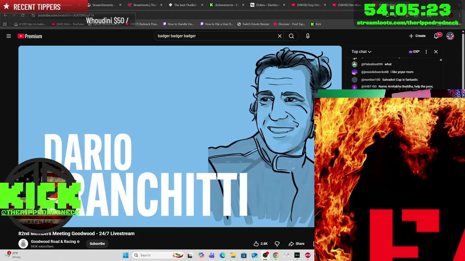
Task: Open the weather widget showing 37°F
Action: [x=14, y=255]
